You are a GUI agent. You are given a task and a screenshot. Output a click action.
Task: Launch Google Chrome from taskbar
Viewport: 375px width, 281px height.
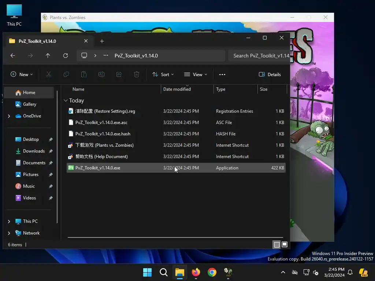point(212,272)
